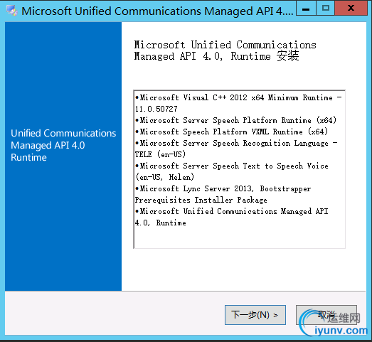This screenshot has width=372, height=342.
Task: Maximize the installer window
Action: click(325, 9)
